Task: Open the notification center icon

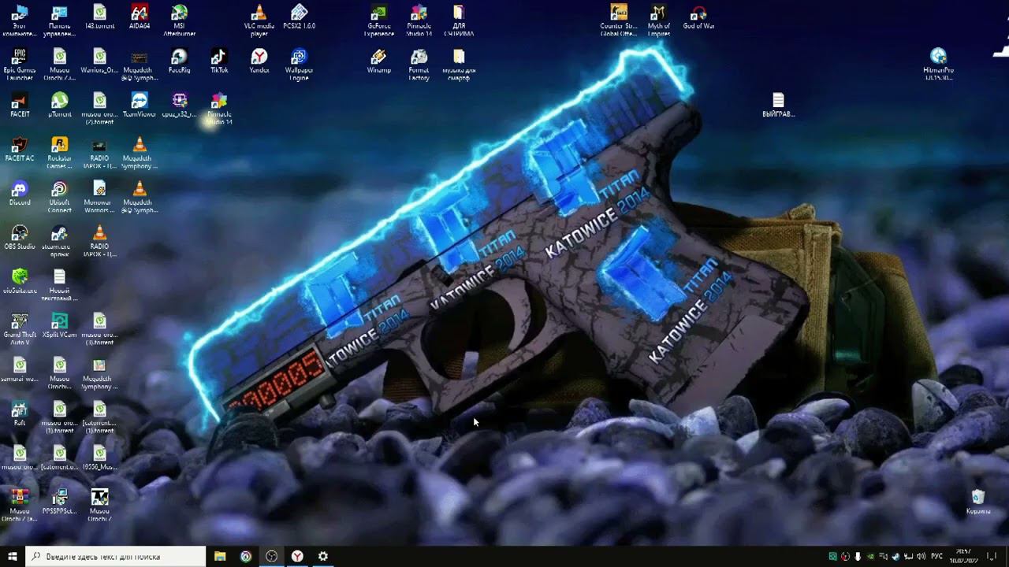Action: click(x=992, y=557)
